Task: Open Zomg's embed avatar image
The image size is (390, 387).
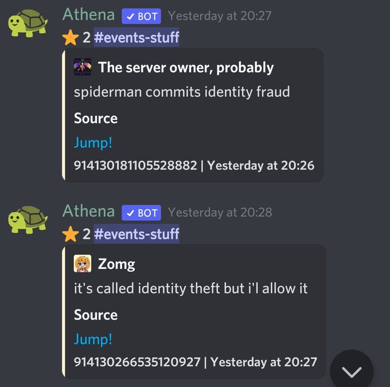Action: (83, 263)
